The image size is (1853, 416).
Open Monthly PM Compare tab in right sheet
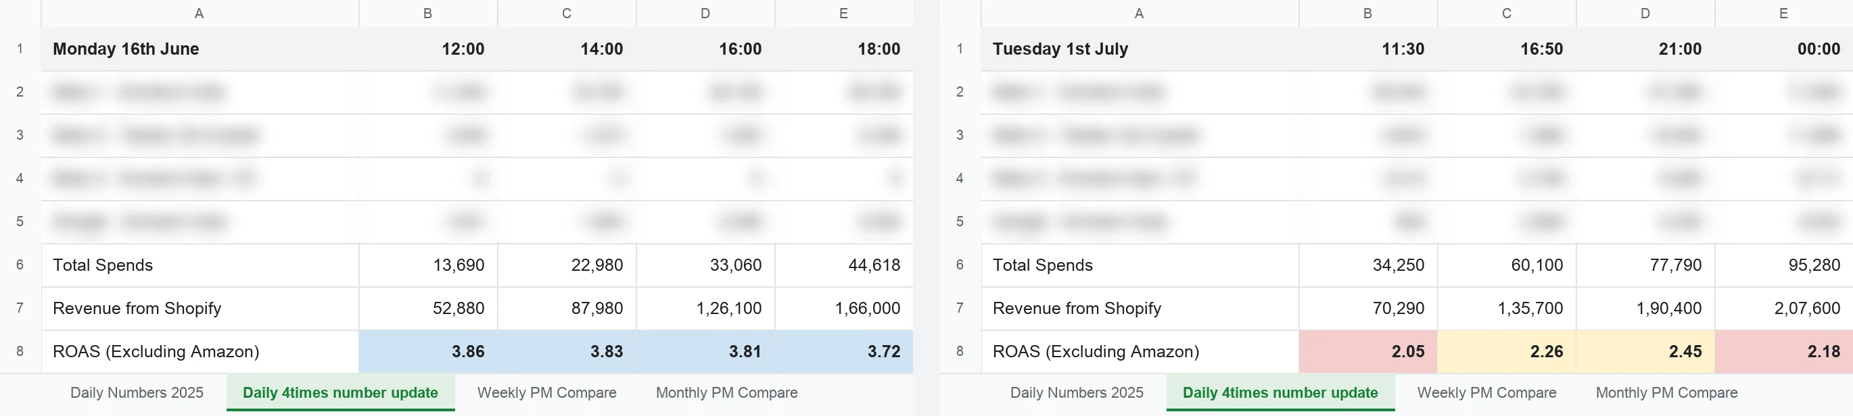[1666, 392]
